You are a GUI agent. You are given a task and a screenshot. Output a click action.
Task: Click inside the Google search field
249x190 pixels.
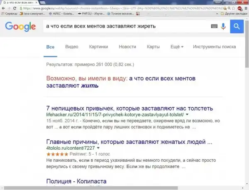[x=124, y=27]
